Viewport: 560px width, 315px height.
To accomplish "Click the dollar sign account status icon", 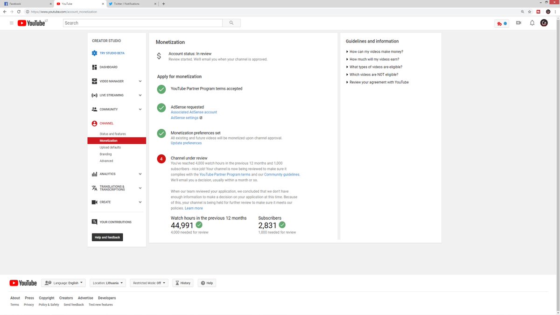I will click(159, 56).
